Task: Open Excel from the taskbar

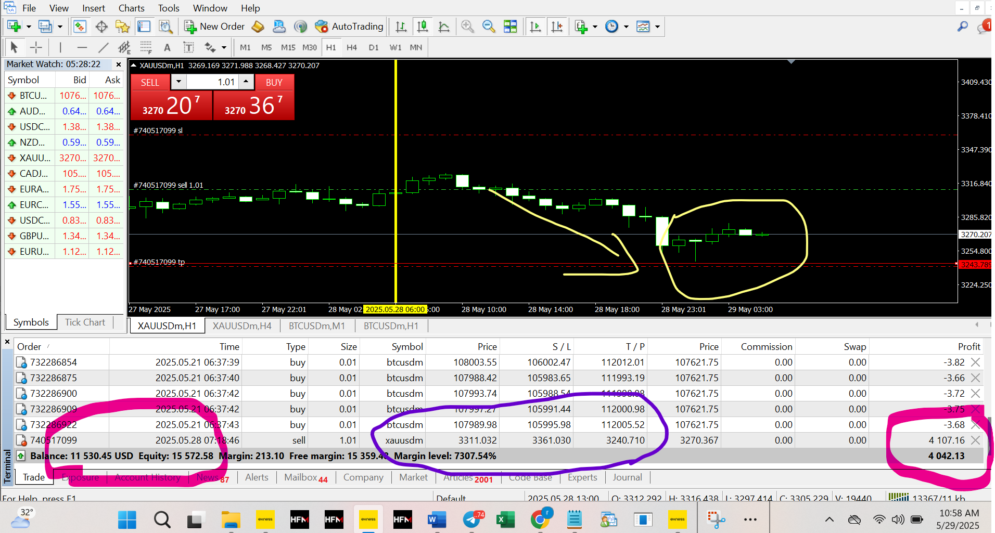Action: pyautogui.click(x=506, y=519)
